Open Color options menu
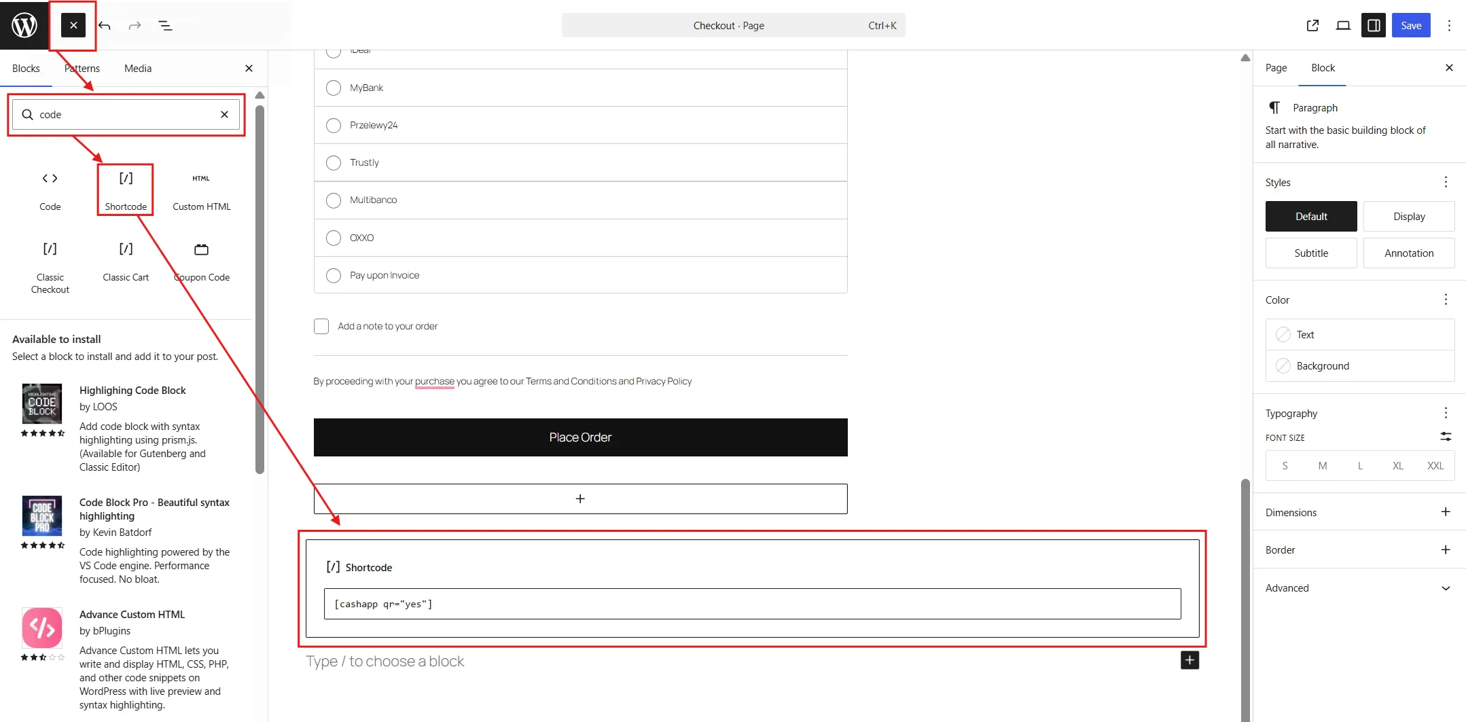This screenshot has height=722, width=1466. point(1446,300)
